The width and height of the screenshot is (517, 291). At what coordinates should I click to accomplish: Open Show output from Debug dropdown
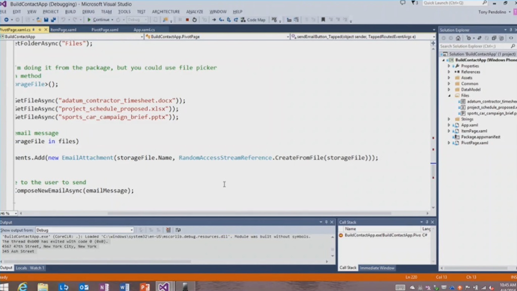pyautogui.click(x=84, y=230)
